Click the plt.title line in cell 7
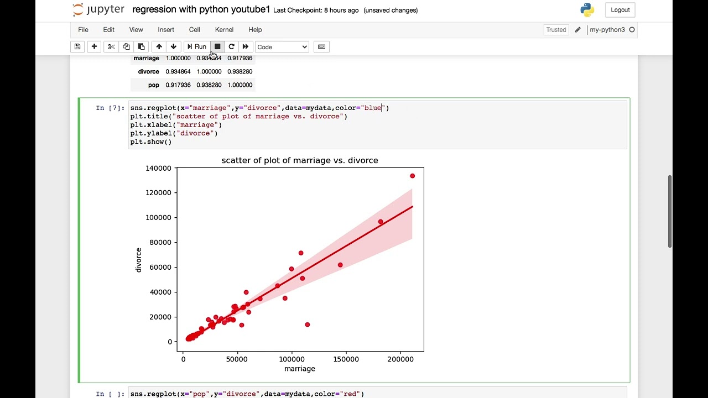Image resolution: width=708 pixels, height=398 pixels. pyautogui.click(x=239, y=117)
